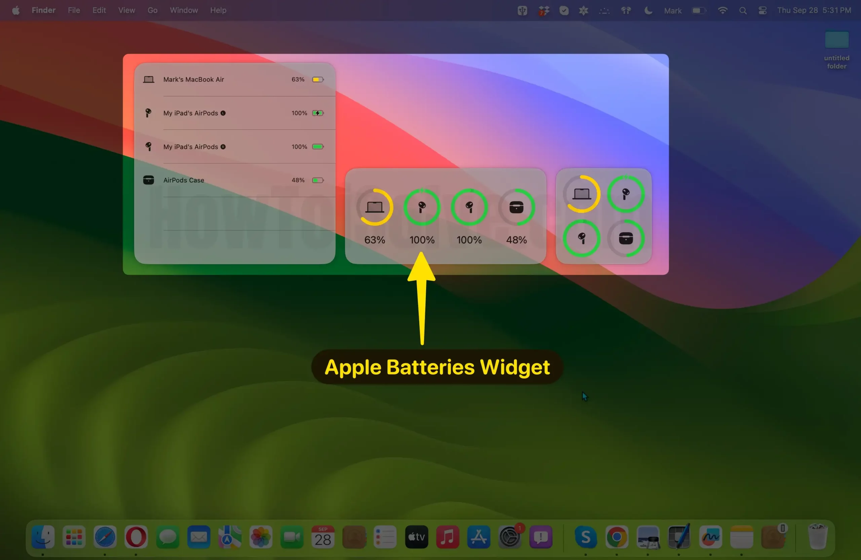861x560 pixels.
Task: Toggle Focus via the moon icon
Action: point(648,10)
